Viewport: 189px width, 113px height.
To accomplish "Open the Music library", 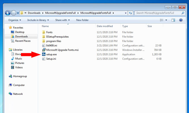I will pos(19,58).
